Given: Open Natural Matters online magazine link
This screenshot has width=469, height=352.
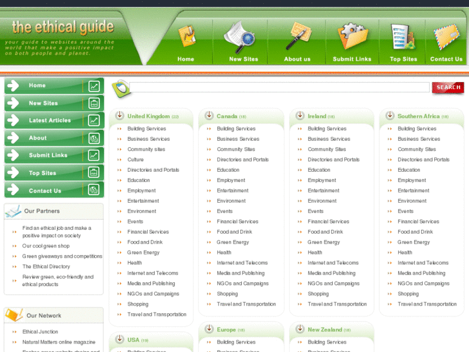Looking at the screenshot, I should [x=59, y=342].
